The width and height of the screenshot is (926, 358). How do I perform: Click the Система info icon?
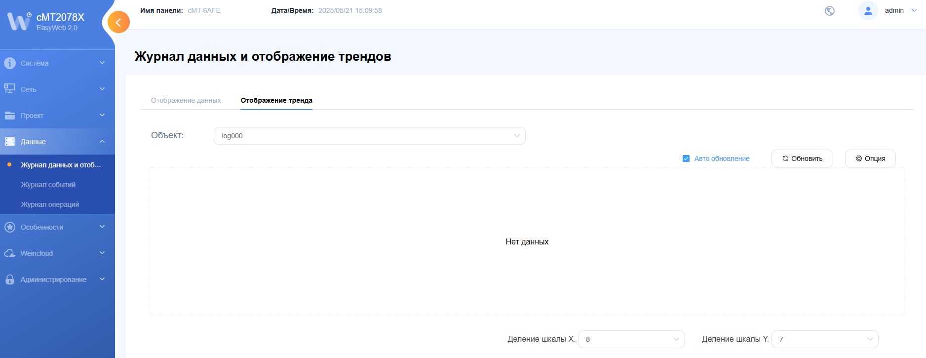click(9, 63)
